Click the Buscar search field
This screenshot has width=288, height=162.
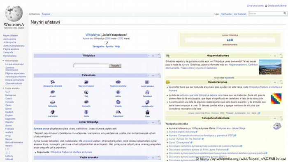point(265,14)
